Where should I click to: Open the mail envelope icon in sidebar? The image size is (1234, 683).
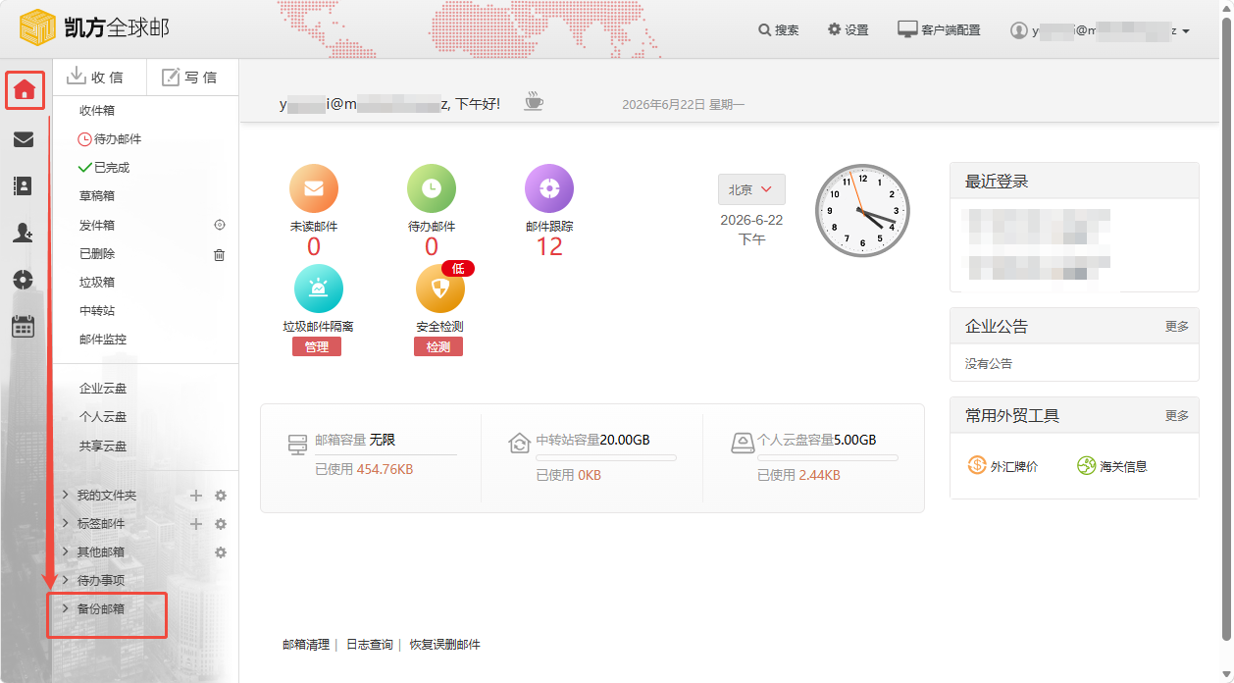tap(24, 139)
